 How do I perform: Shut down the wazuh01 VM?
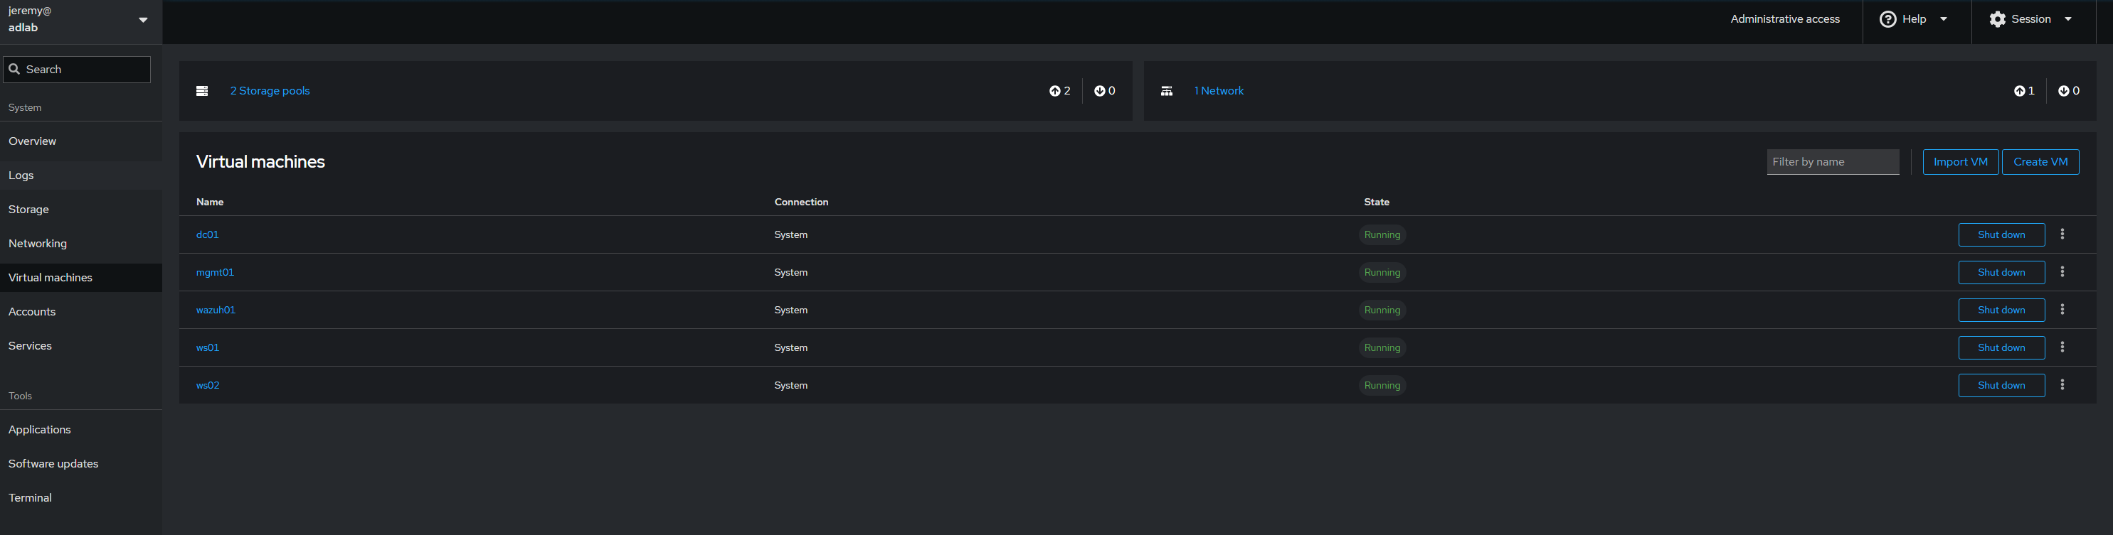[2001, 310]
